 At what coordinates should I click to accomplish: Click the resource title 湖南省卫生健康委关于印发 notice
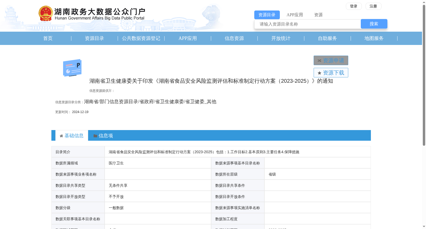(x=211, y=81)
